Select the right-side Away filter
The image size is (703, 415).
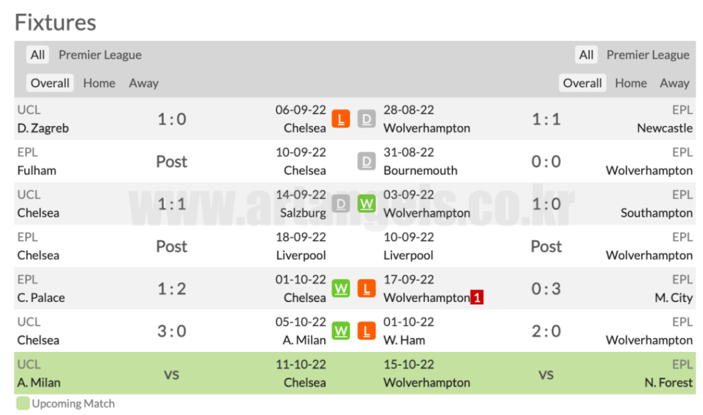point(674,83)
